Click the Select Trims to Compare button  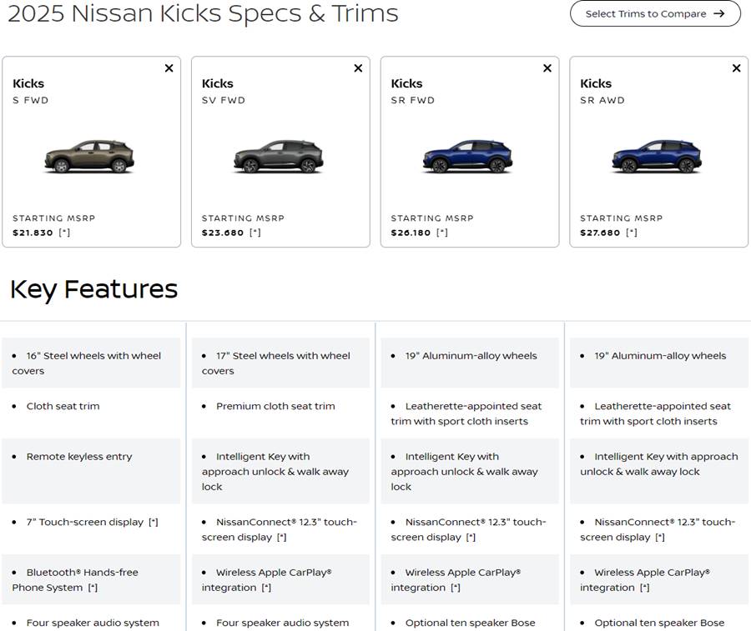click(x=655, y=13)
